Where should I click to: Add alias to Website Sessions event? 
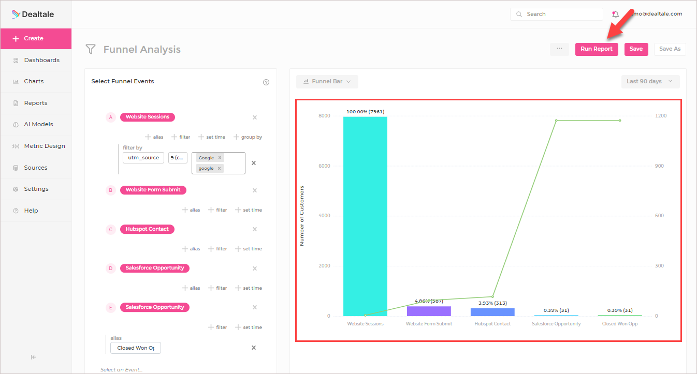[x=154, y=137]
